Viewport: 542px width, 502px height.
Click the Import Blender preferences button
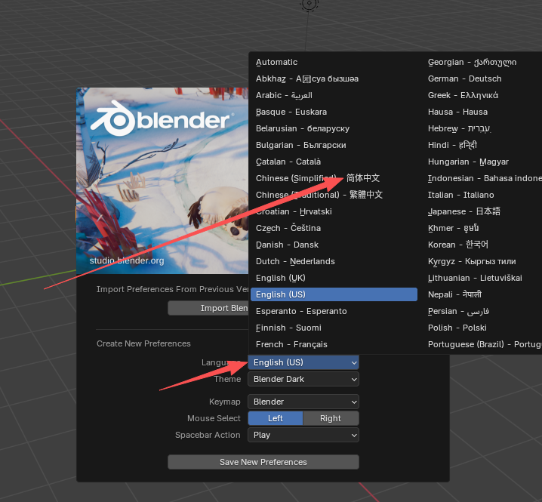(208, 308)
